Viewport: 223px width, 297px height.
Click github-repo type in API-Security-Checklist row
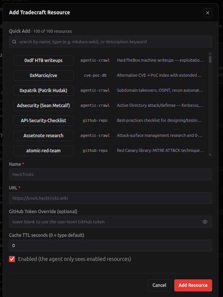[x=95, y=120]
